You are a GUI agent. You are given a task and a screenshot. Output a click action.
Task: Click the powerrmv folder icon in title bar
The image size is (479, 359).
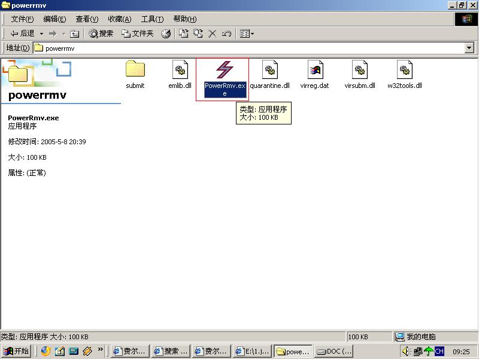(6, 5)
